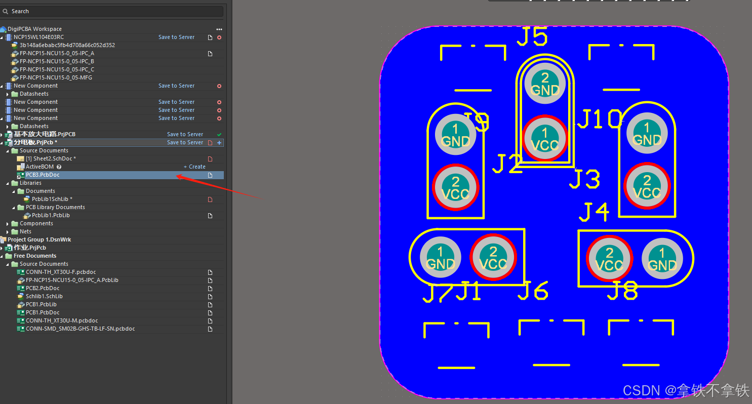The image size is (752, 404).
Task: Collapse the Libraries folder
Action: (8, 183)
